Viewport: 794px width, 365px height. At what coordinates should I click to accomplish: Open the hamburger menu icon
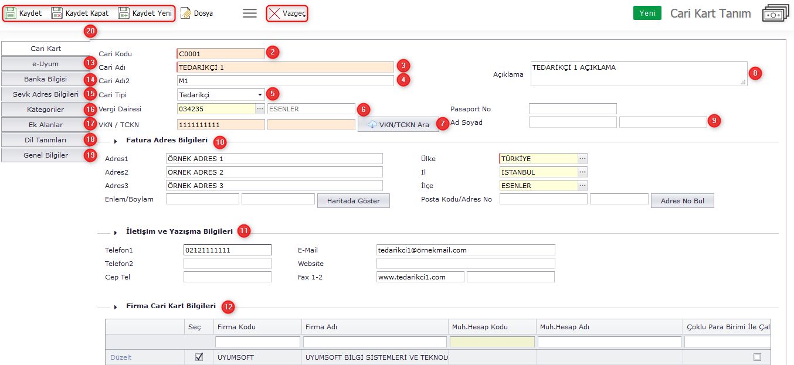(x=250, y=13)
